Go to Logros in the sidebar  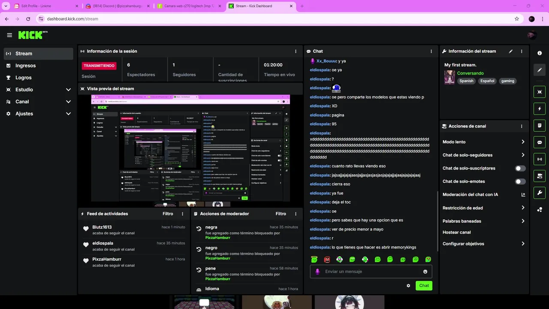(x=39, y=78)
